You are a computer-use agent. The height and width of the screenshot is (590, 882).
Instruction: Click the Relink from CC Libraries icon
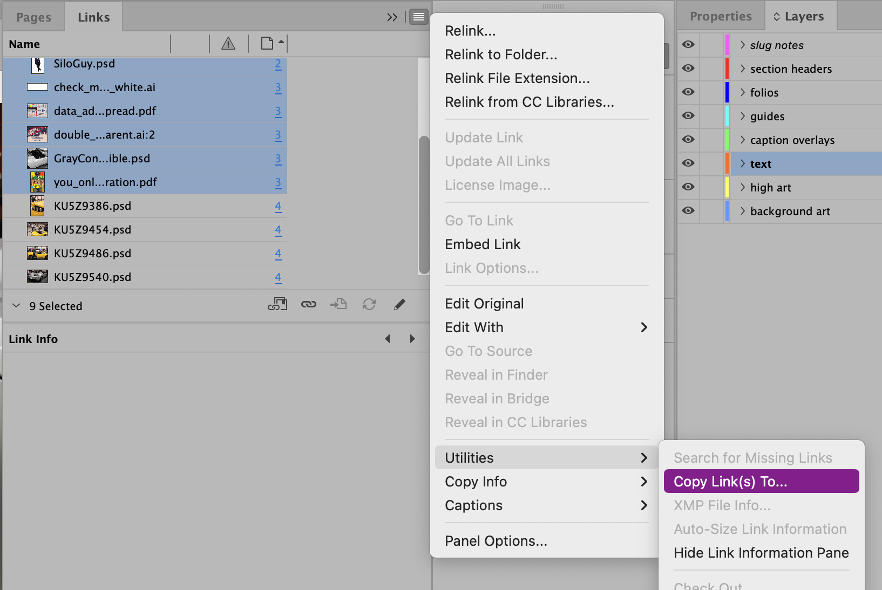pyautogui.click(x=277, y=305)
